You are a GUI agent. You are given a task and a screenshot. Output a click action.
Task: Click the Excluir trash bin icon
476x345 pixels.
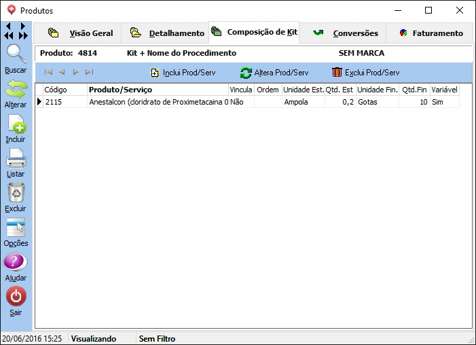[x=16, y=194]
